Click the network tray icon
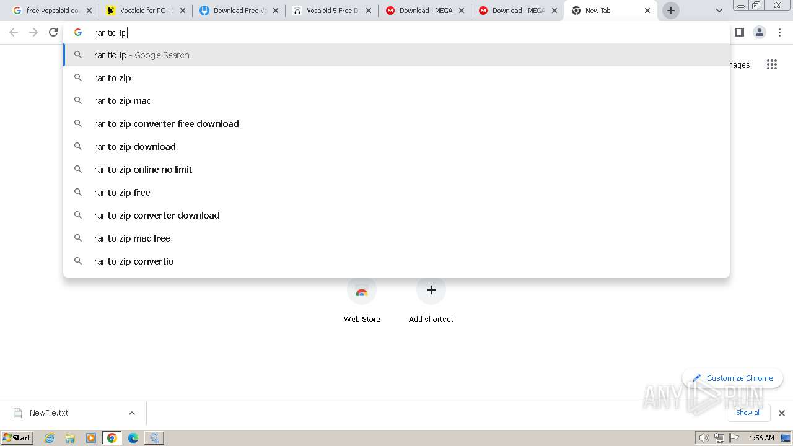The width and height of the screenshot is (793, 446). [x=719, y=438]
